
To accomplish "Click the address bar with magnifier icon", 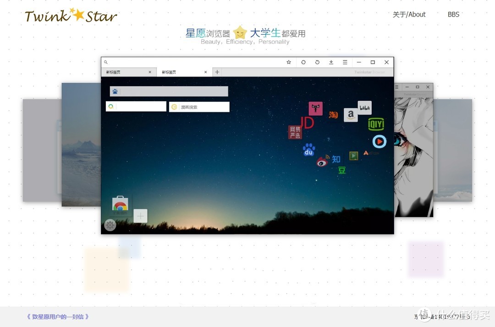I will pyautogui.click(x=192, y=62).
